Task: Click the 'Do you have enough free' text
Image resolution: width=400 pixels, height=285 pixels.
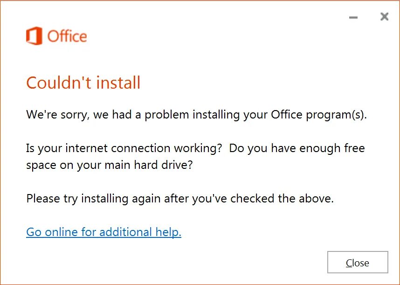Action: [x=297, y=148]
